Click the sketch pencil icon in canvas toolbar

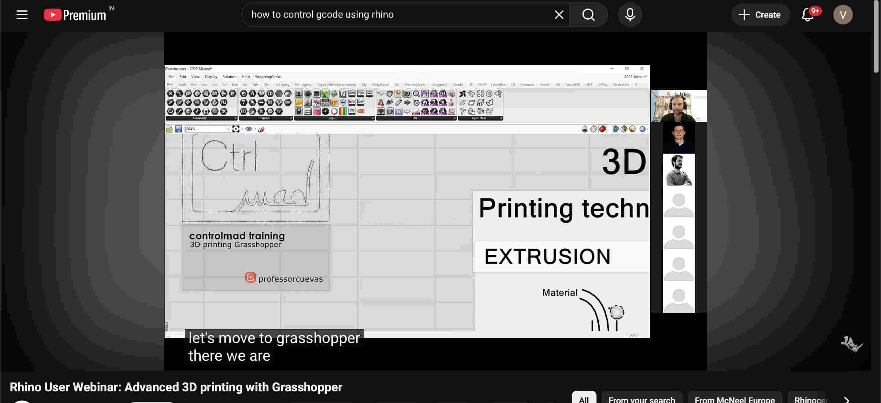[x=261, y=129]
